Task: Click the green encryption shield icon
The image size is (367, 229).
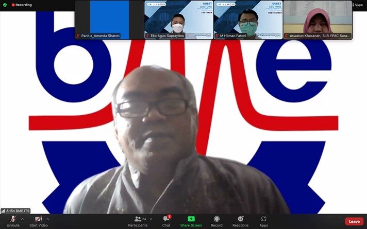Action: [5, 5]
